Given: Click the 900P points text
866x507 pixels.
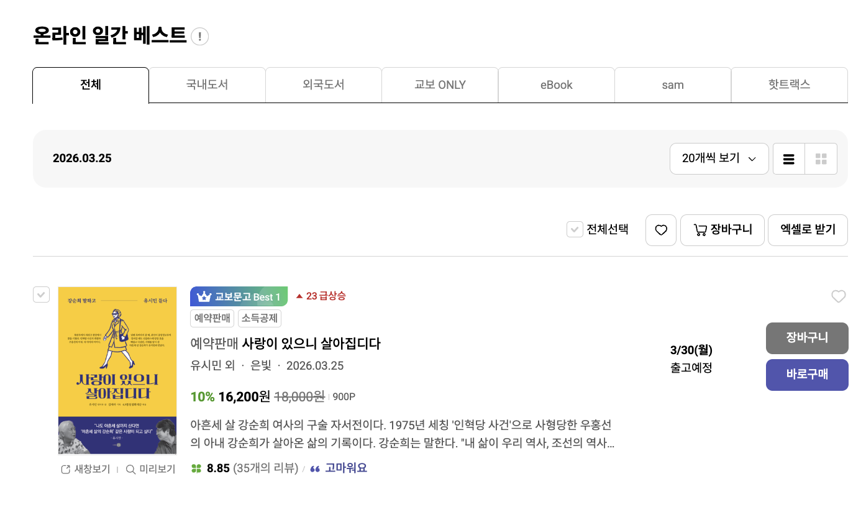Looking at the screenshot, I should (344, 397).
